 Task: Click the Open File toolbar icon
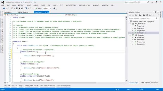pos(17,8)
